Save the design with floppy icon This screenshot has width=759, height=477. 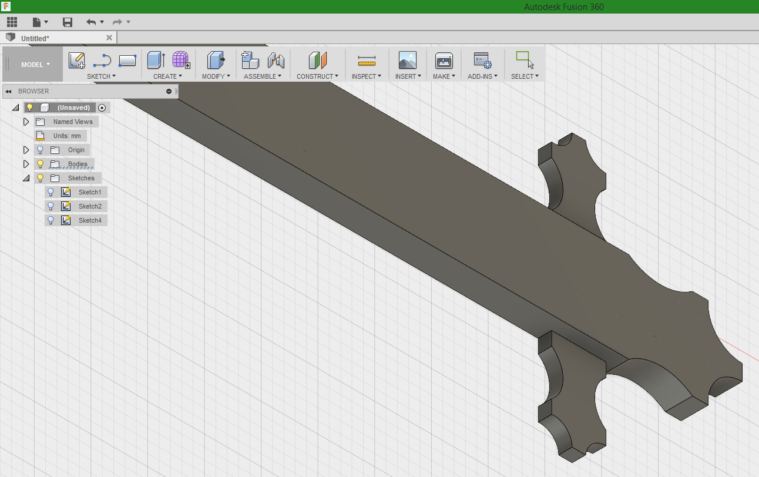click(x=68, y=22)
